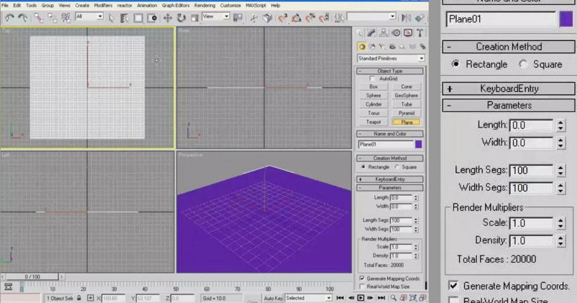Expand KeyboardEntry rollout in enlarged panel
This screenshot has width=577, height=303.
point(508,89)
